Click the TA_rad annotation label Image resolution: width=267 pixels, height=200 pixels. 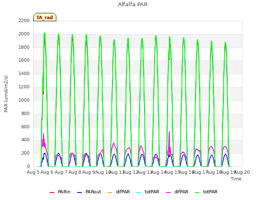click(45, 17)
